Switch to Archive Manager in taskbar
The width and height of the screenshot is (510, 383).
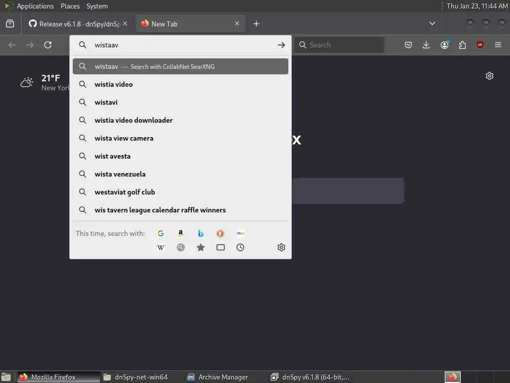pos(226,377)
